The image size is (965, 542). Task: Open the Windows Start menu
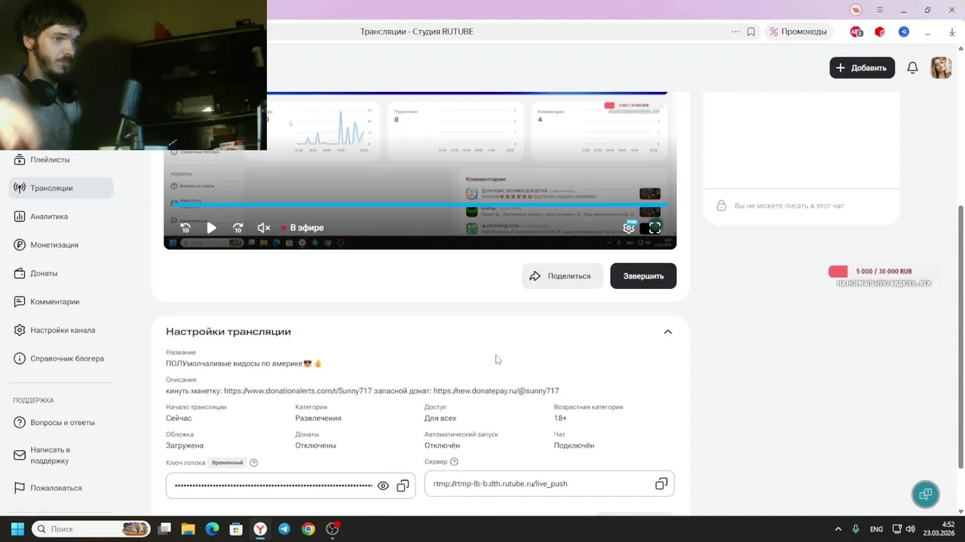(x=17, y=529)
